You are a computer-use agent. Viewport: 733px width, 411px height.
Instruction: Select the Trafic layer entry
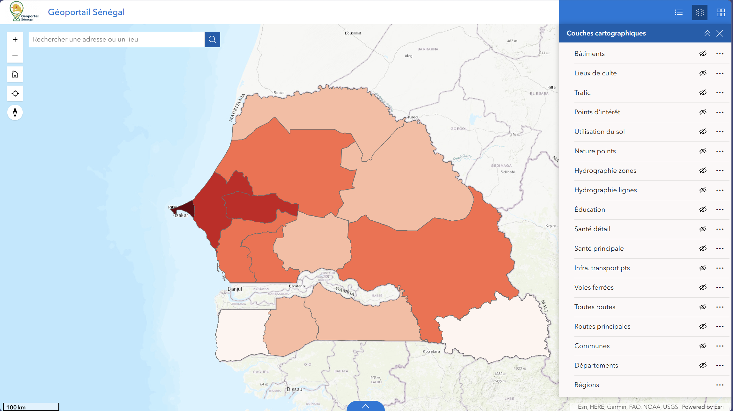click(x=582, y=93)
